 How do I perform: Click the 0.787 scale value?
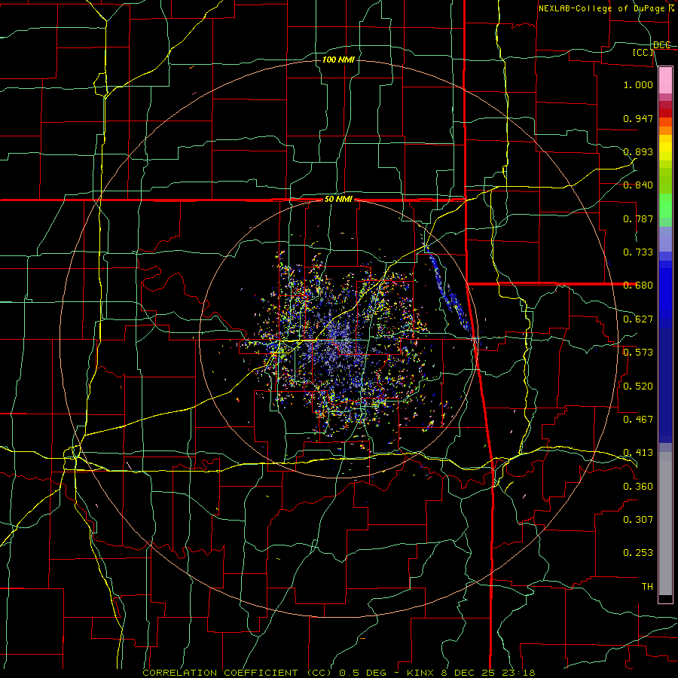click(638, 218)
